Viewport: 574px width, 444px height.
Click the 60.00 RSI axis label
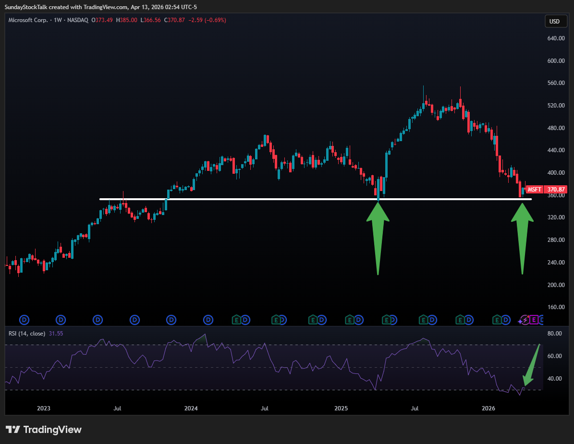[x=555, y=356]
